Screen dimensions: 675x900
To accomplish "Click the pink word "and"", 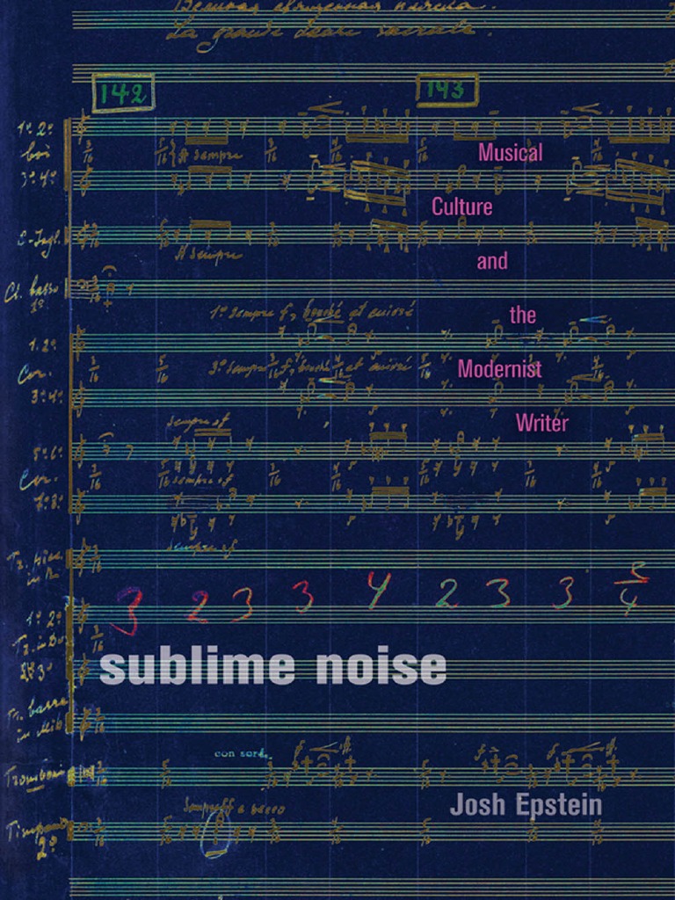I will (492, 261).
